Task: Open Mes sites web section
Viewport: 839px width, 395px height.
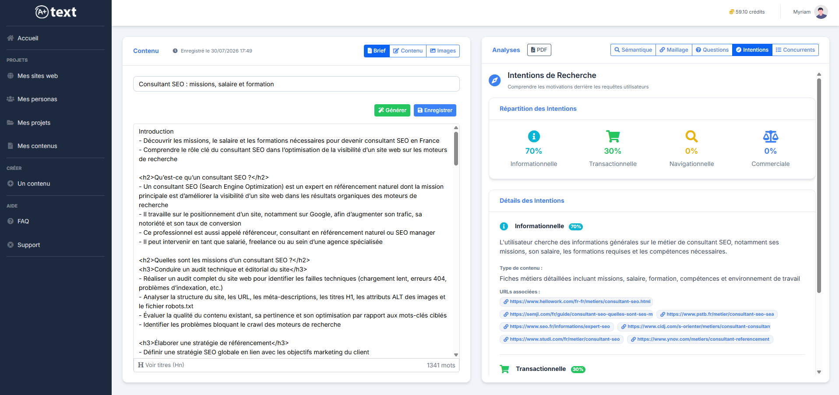Action: 32,76
